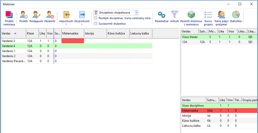Click the Pridėti student icon
This screenshot has width=258, height=133.
coord(23,15)
